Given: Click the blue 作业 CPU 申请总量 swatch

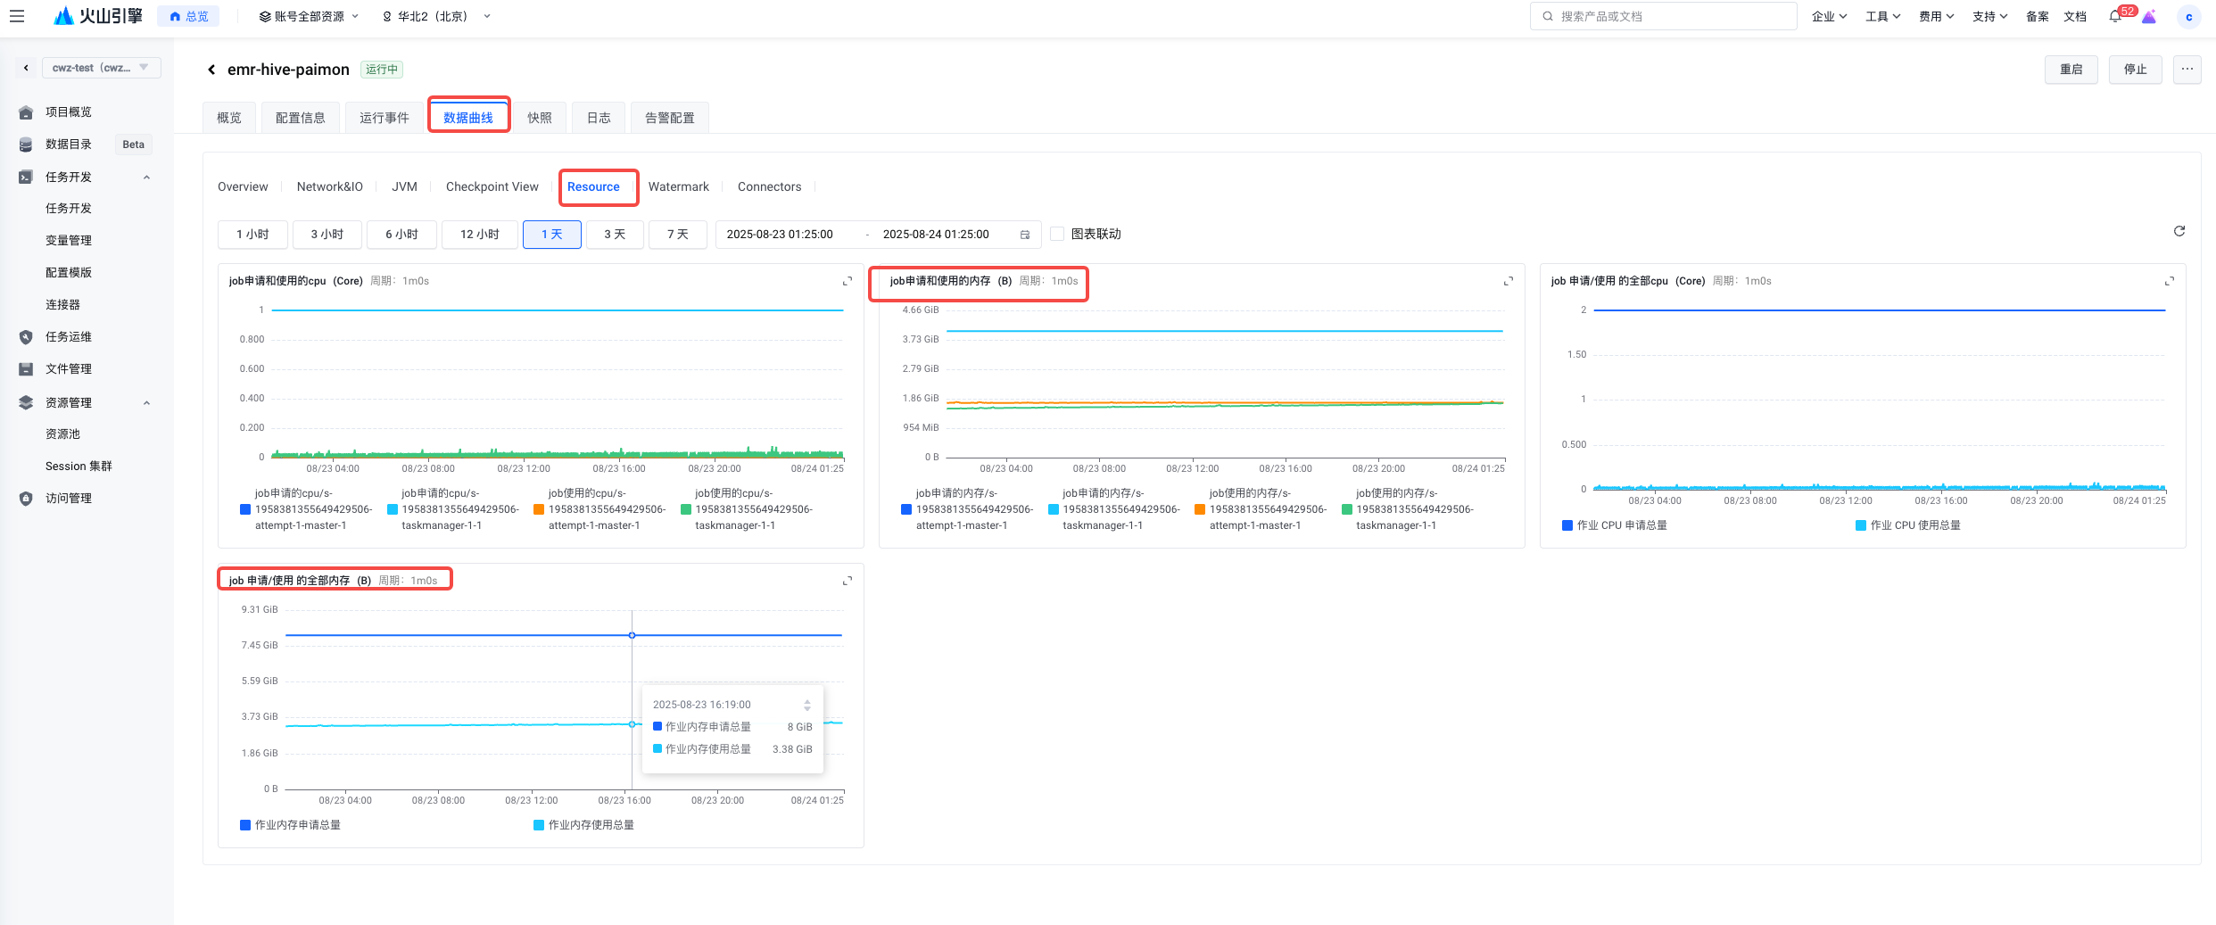Looking at the screenshot, I should tap(1567, 525).
